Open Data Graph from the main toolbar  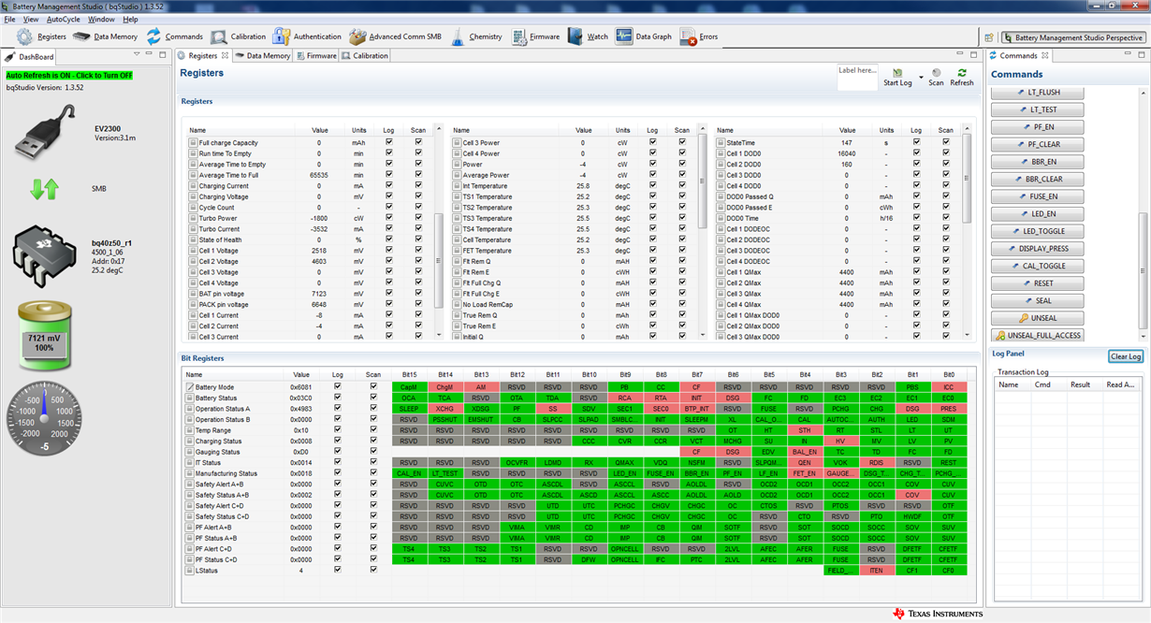pos(644,37)
